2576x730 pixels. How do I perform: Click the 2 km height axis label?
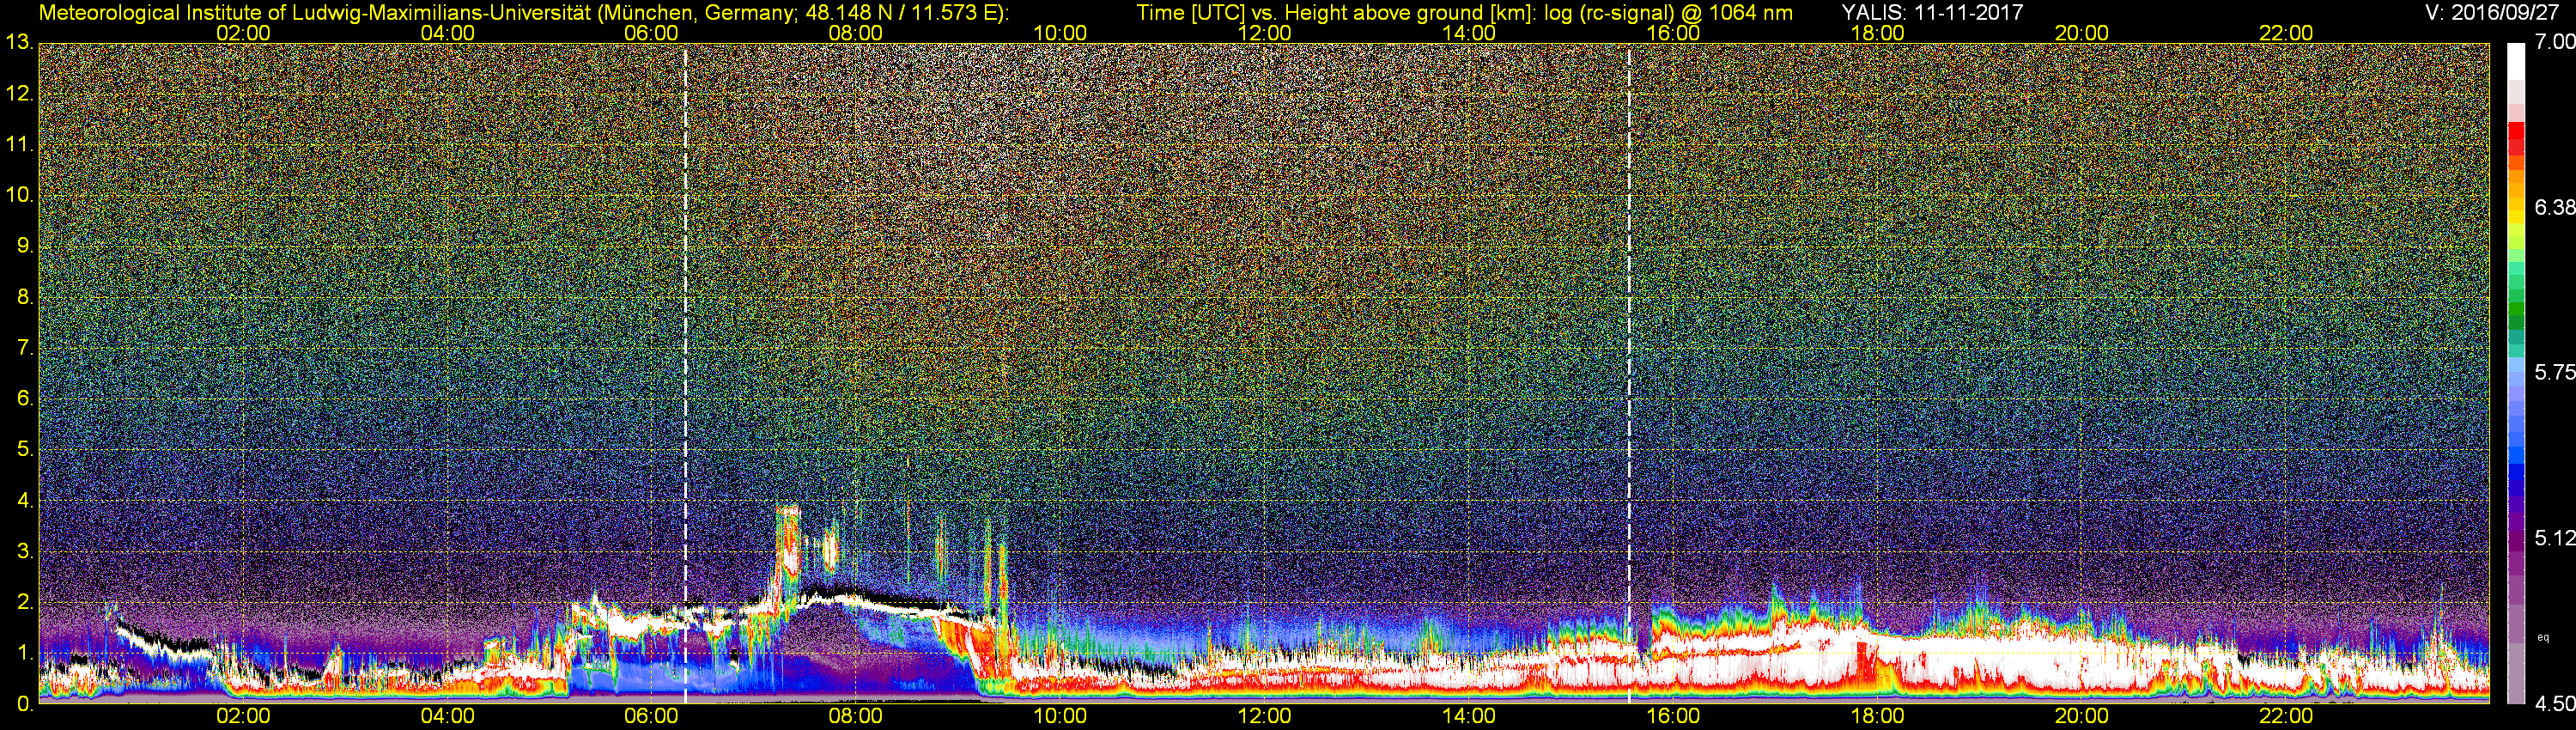24,601
